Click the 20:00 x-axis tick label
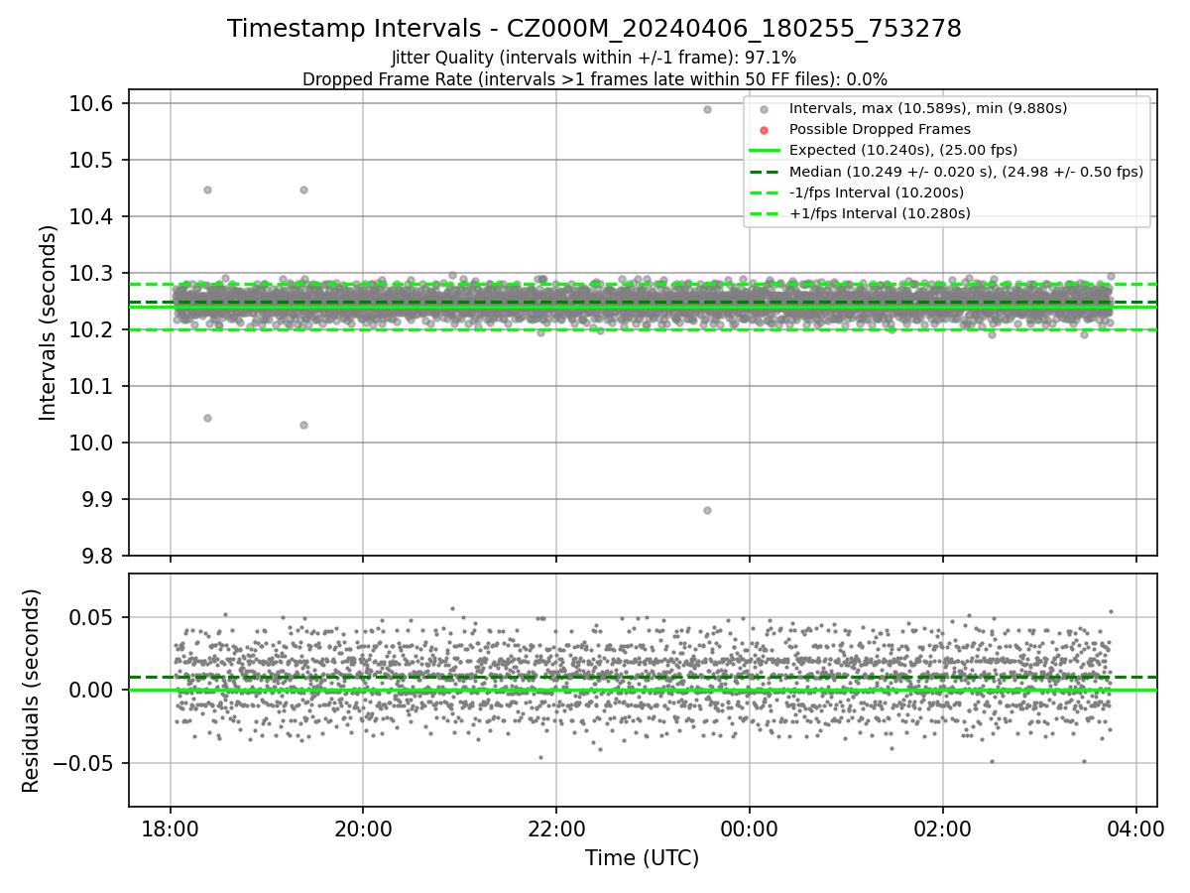The width and height of the screenshot is (1190, 893). point(363,828)
